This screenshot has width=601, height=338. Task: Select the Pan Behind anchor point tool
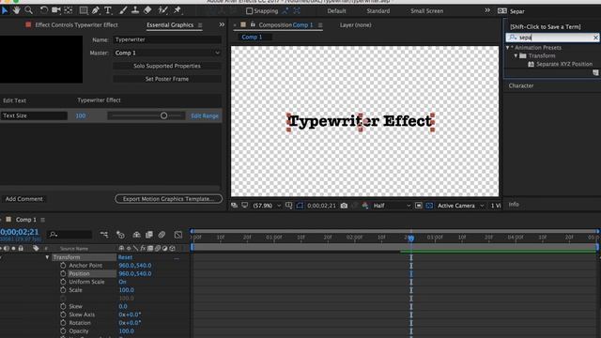tap(69, 10)
